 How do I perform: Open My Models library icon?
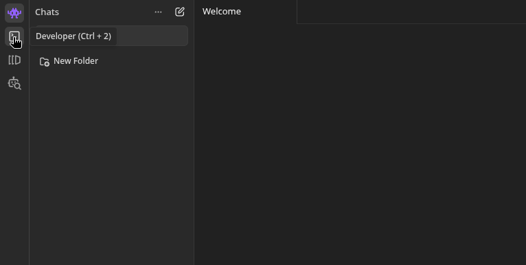pos(14,60)
